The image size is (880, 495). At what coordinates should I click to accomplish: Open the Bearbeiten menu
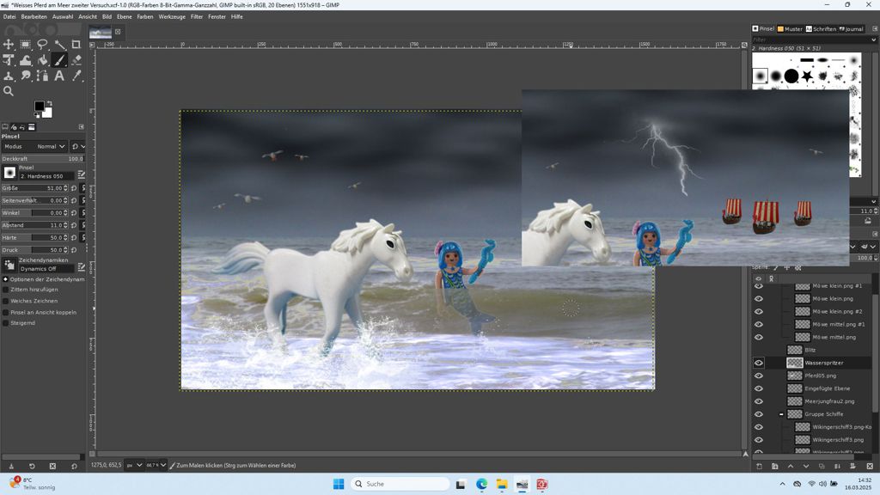click(34, 17)
